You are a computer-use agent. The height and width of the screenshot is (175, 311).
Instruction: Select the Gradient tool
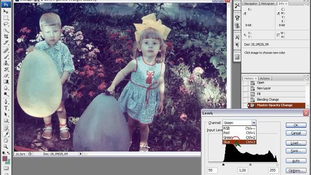(6, 82)
